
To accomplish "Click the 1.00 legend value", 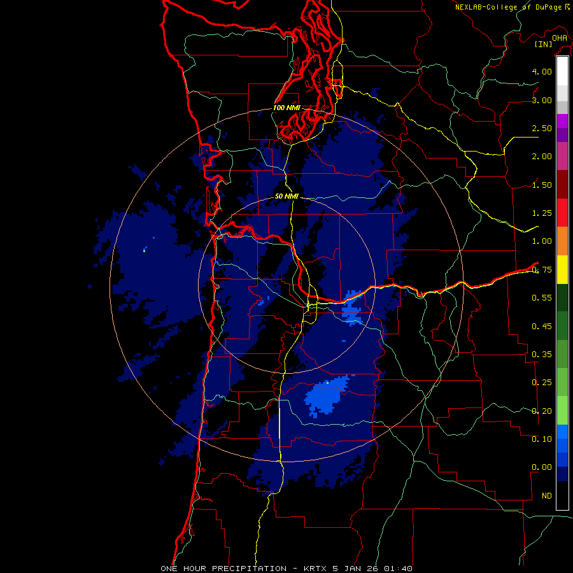I will point(542,241).
